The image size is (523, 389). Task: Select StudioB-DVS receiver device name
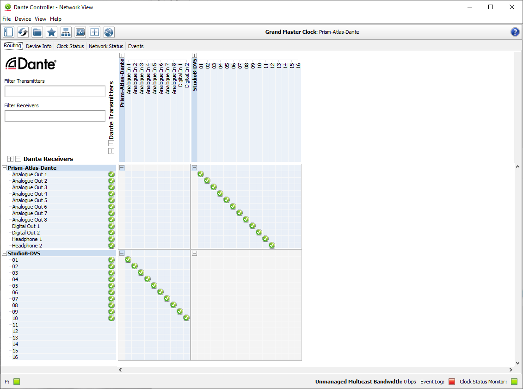coord(24,253)
